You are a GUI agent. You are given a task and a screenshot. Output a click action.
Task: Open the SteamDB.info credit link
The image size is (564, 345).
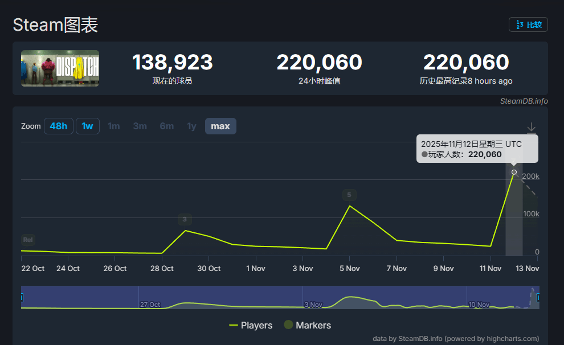(524, 101)
